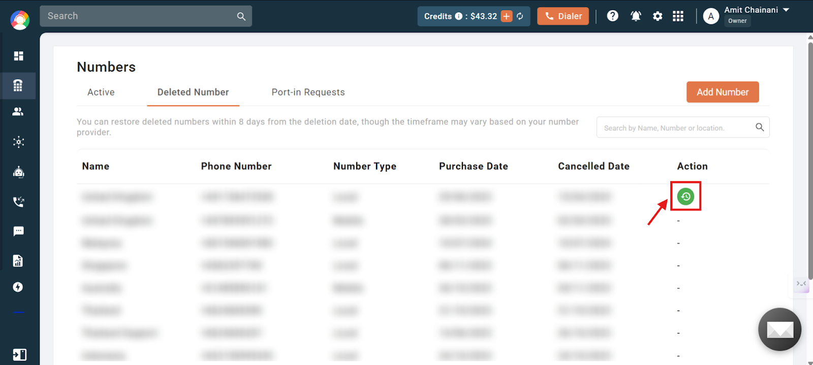Open the Port-in Requests tab

pos(308,92)
